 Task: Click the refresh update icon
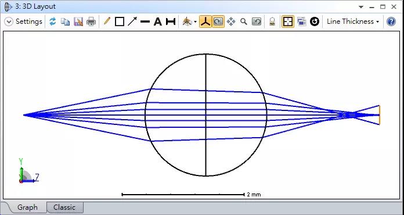[53, 21]
